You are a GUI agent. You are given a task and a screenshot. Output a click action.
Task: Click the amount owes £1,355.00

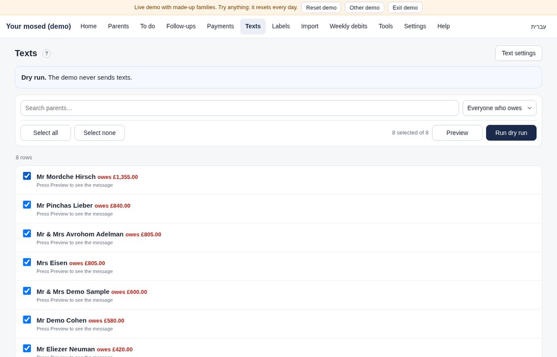click(x=117, y=177)
